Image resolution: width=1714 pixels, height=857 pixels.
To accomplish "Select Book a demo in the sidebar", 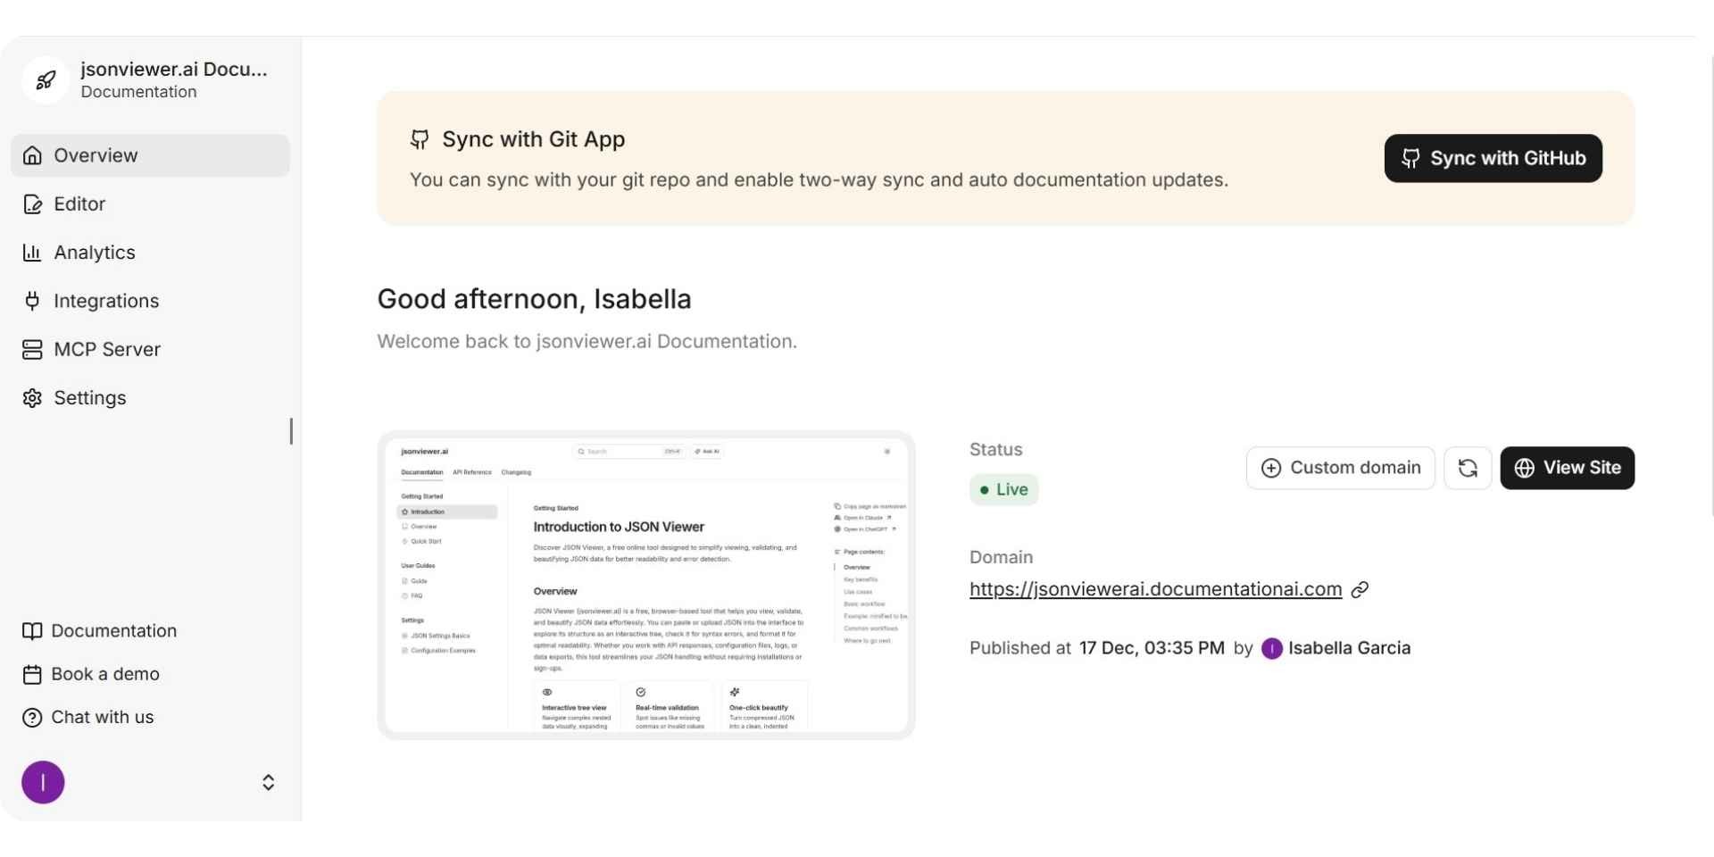I will click(x=104, y=674).
